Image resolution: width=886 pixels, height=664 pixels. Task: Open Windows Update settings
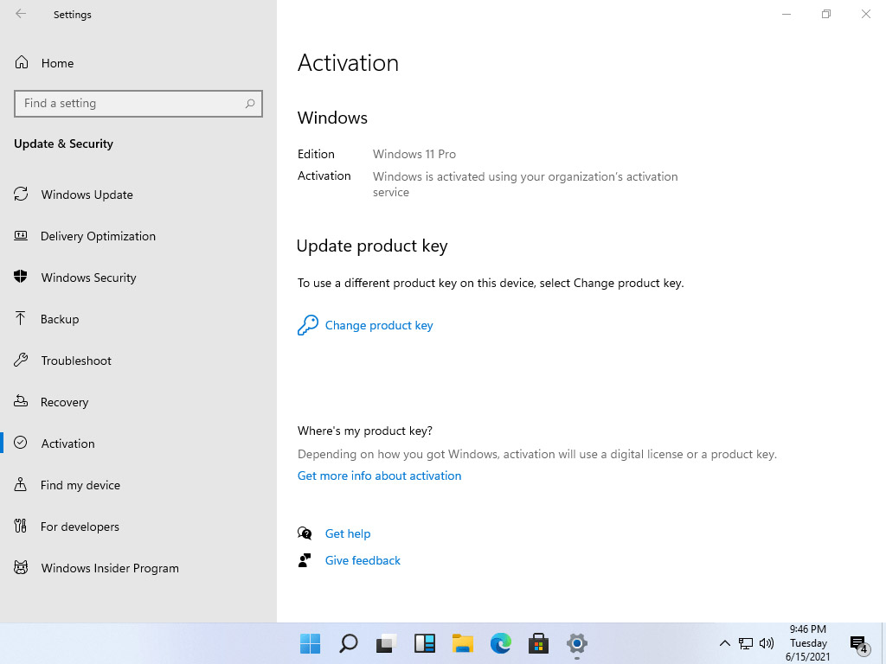[87, 195]
